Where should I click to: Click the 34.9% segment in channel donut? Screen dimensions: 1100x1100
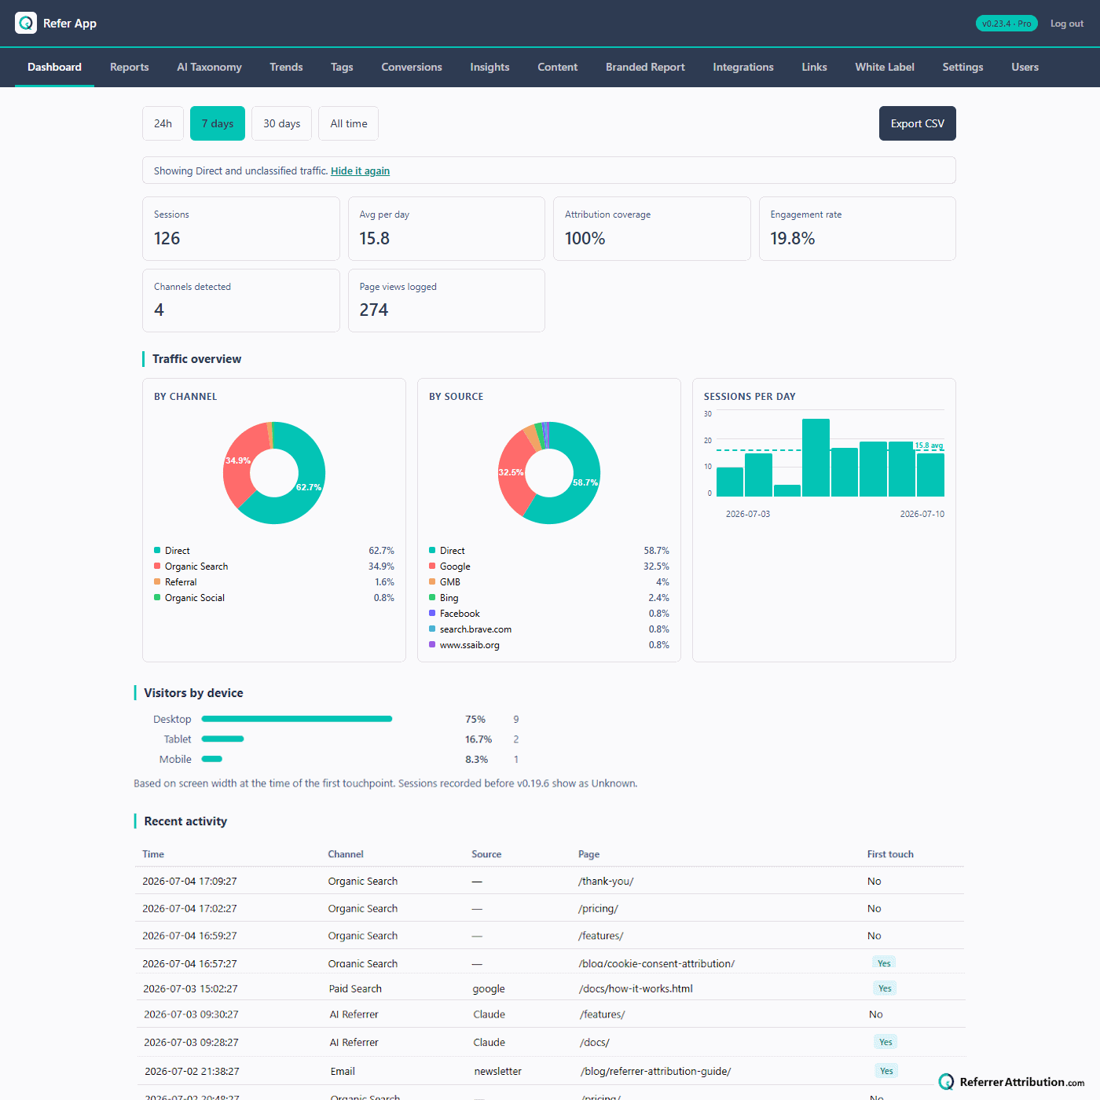[x=238, y=460]
